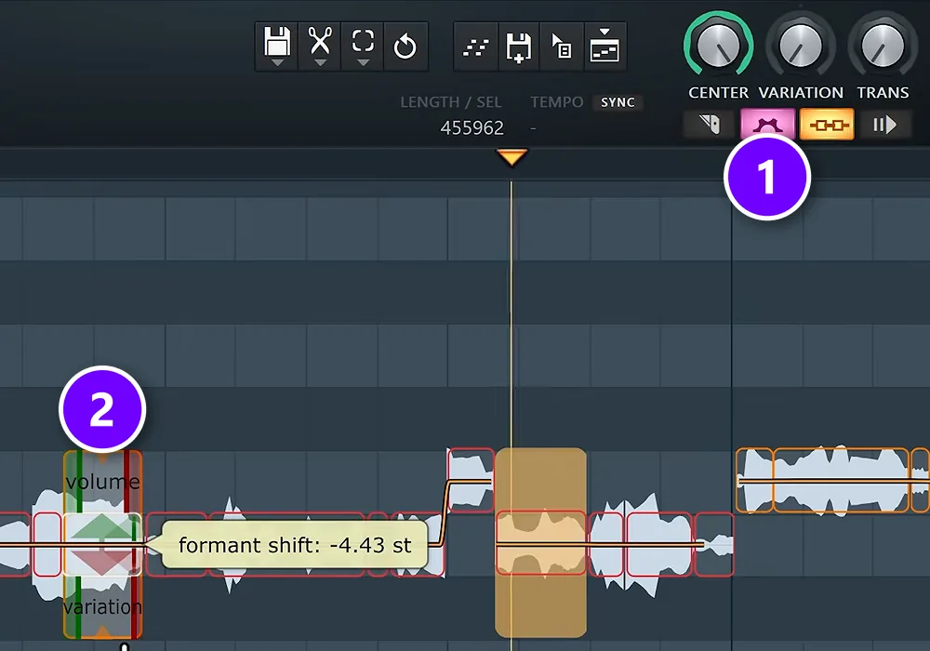Viewport: 930px width, 651px height.
Task: Select the raised red-outlined pitch segment
Action: pos(471,480)
